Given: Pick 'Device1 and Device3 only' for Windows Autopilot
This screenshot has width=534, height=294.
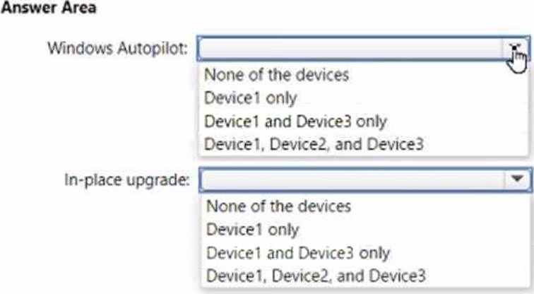Looking at the screenshot, I should point(295,121).
